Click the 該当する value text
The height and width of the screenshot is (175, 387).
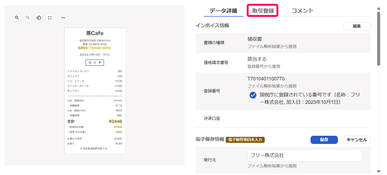(257, 59)
